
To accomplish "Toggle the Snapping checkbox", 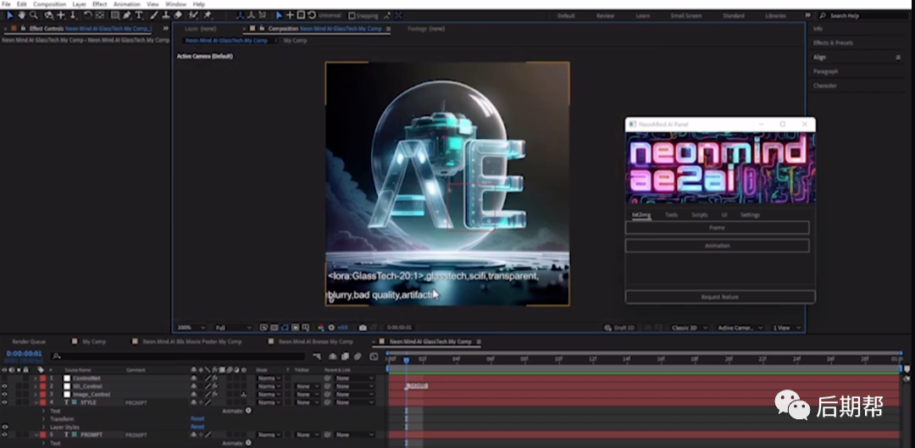I will point(352,16).
